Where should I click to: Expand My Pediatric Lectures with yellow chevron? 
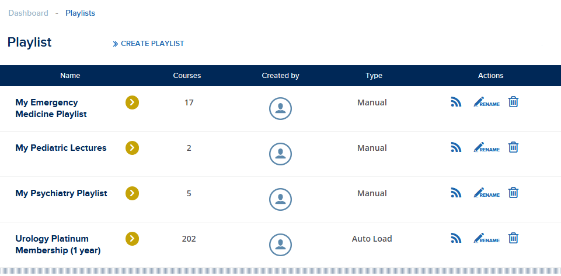pos(132,148)
